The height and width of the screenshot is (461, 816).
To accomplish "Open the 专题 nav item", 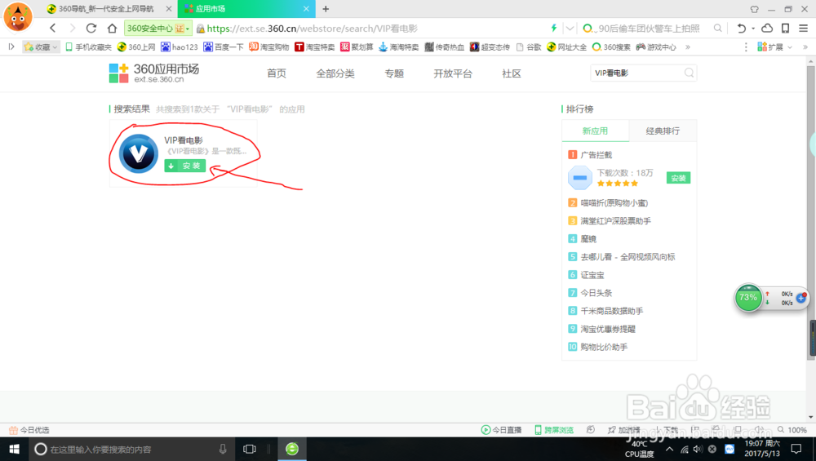I will [x=394, y=73].
